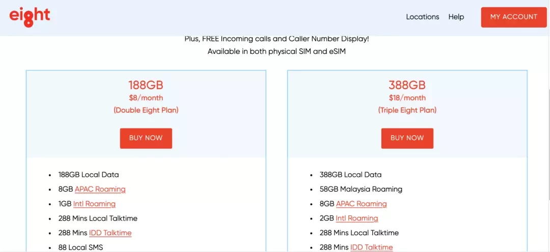Open IDD Talktime link under 188GB plan

click(x=110, y=233)
